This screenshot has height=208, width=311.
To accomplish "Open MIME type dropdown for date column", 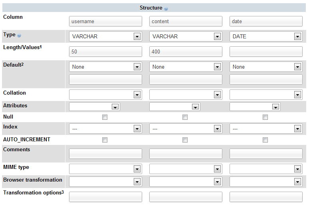I will click(x=266, y=169).
